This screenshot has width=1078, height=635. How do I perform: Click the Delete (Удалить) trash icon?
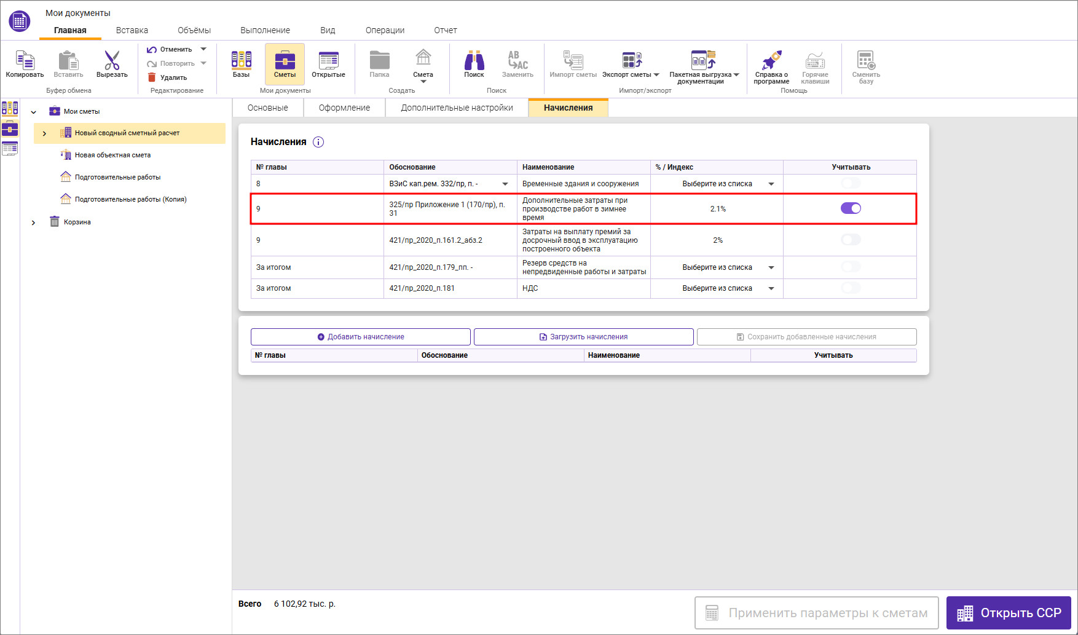point(152,77)
